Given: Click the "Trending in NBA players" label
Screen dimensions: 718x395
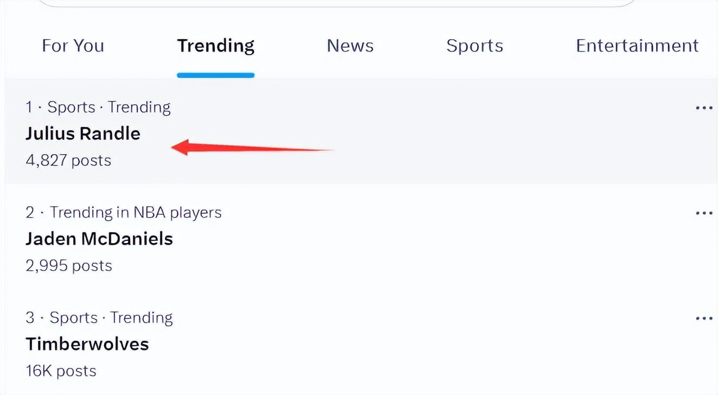Looking at the screenshot, I should click(x=136, y=213).
